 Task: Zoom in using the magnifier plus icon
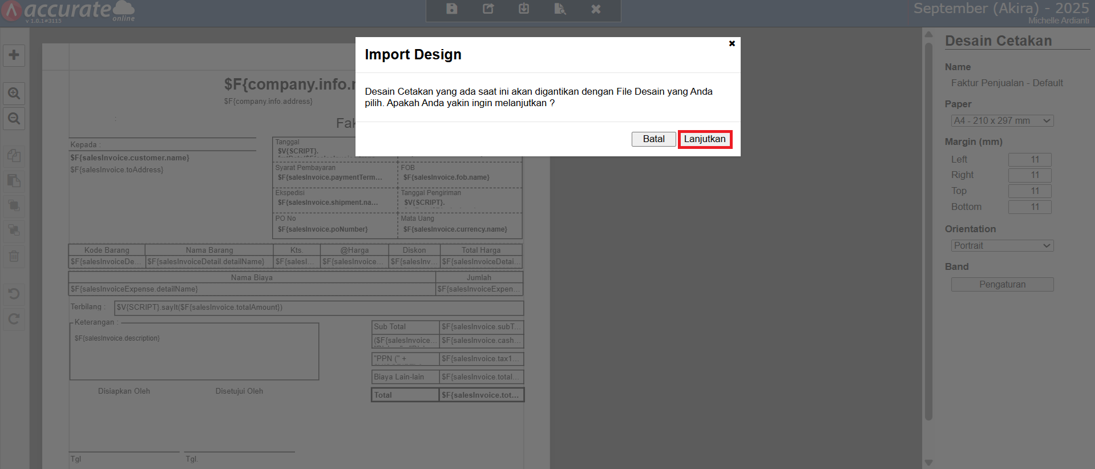coord(14,93)
